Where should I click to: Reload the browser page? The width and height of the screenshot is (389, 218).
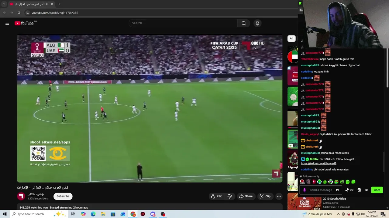coord(19,13)
